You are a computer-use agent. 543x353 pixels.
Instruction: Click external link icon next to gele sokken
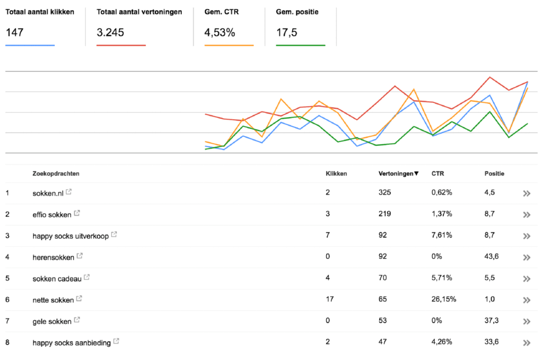(77, 320)
